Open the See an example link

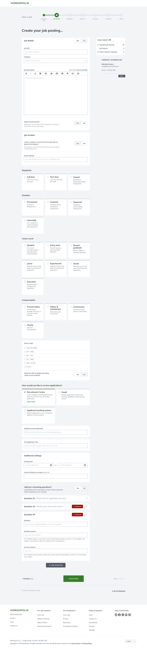[82, 70]
